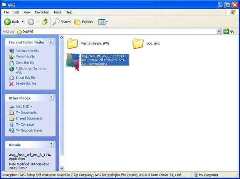Image resolution: width=240 pixels, height=179 pixels.
Task: Click Copy this file link
Action: click(25, 63)
